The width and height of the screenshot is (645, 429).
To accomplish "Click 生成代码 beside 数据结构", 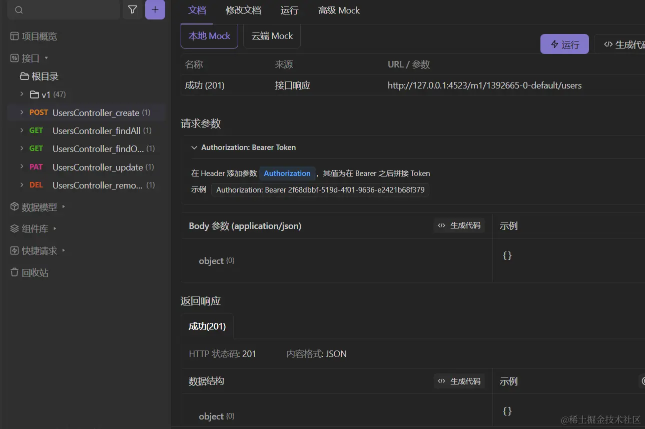I will tap(459, 381).
